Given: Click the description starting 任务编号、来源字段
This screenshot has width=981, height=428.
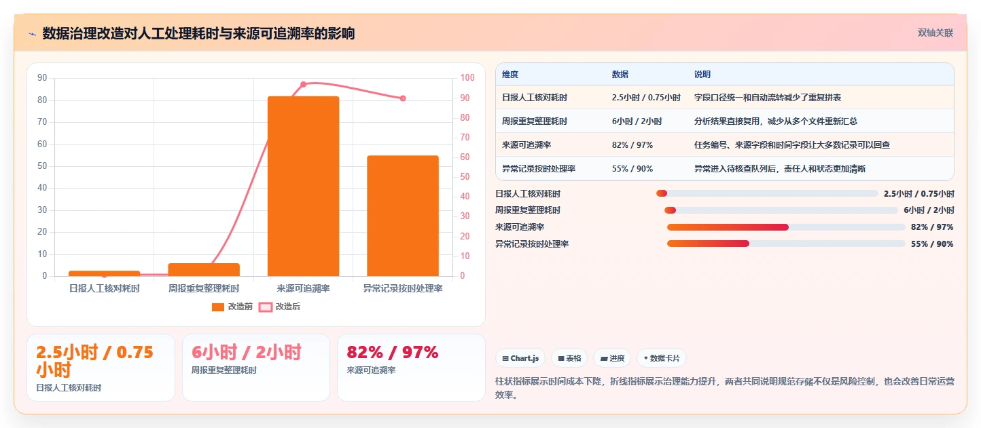Looking at the screenshot, I should click(x=792, y=145).
